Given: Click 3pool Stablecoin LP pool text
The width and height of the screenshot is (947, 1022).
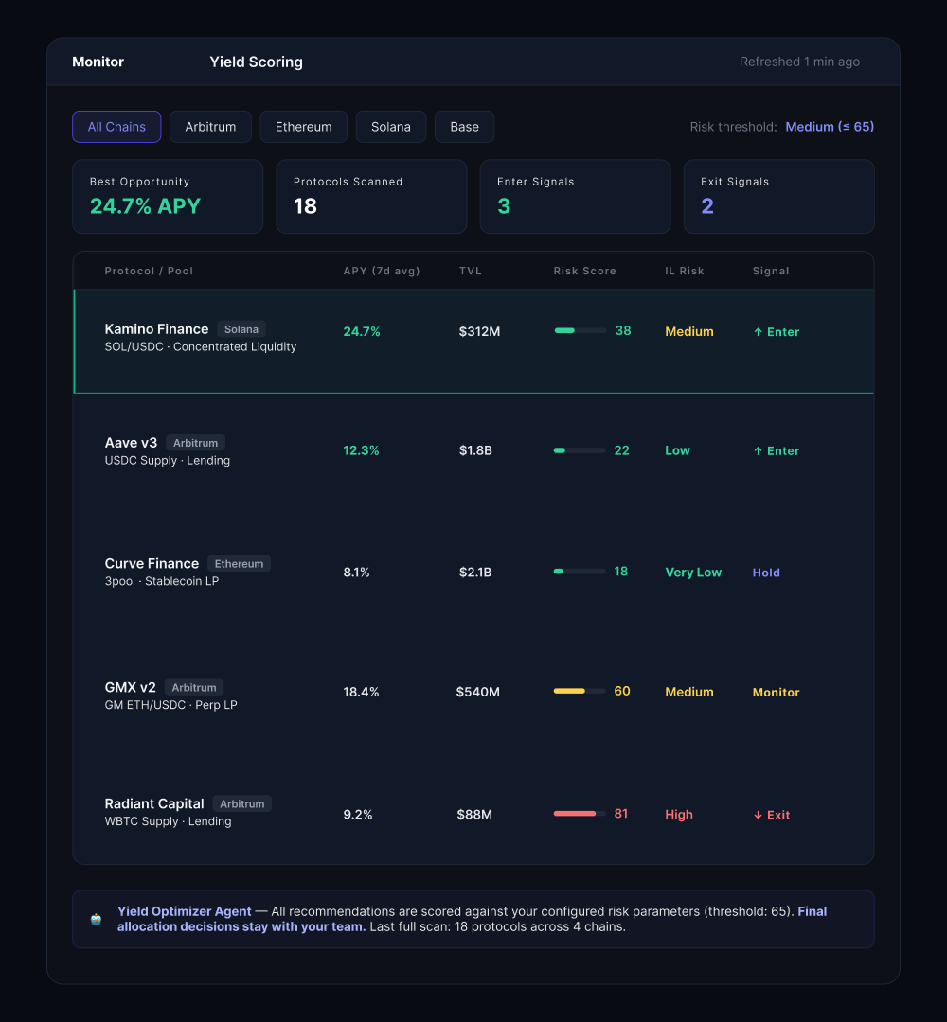Looking at the screenshot, I should click(162, 581).
